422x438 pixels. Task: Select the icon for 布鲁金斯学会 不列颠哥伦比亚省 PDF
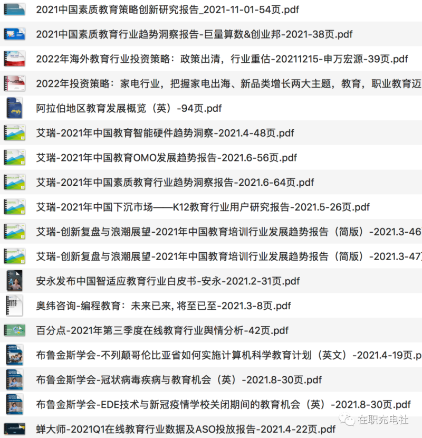14,355
